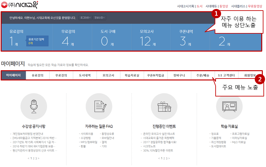266x167 pixels.
Task: Click the 시대교육 logo
Action: (x=19, y=5)
